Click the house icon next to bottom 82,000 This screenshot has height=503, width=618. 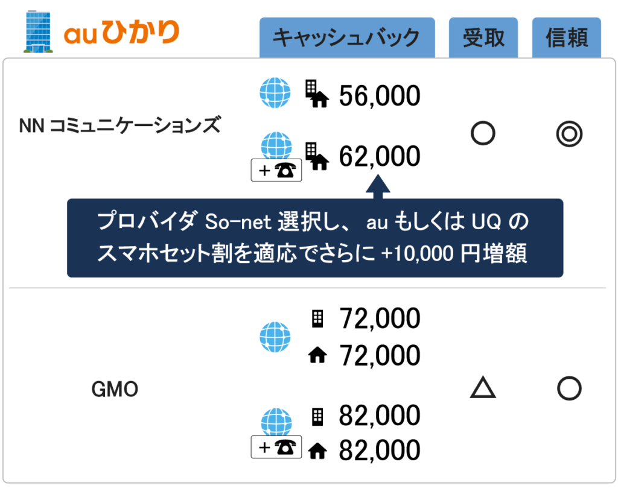317,451
